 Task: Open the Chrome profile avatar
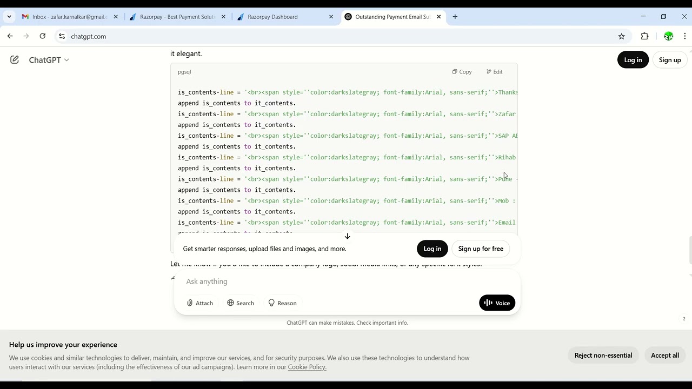coord(669,36)
